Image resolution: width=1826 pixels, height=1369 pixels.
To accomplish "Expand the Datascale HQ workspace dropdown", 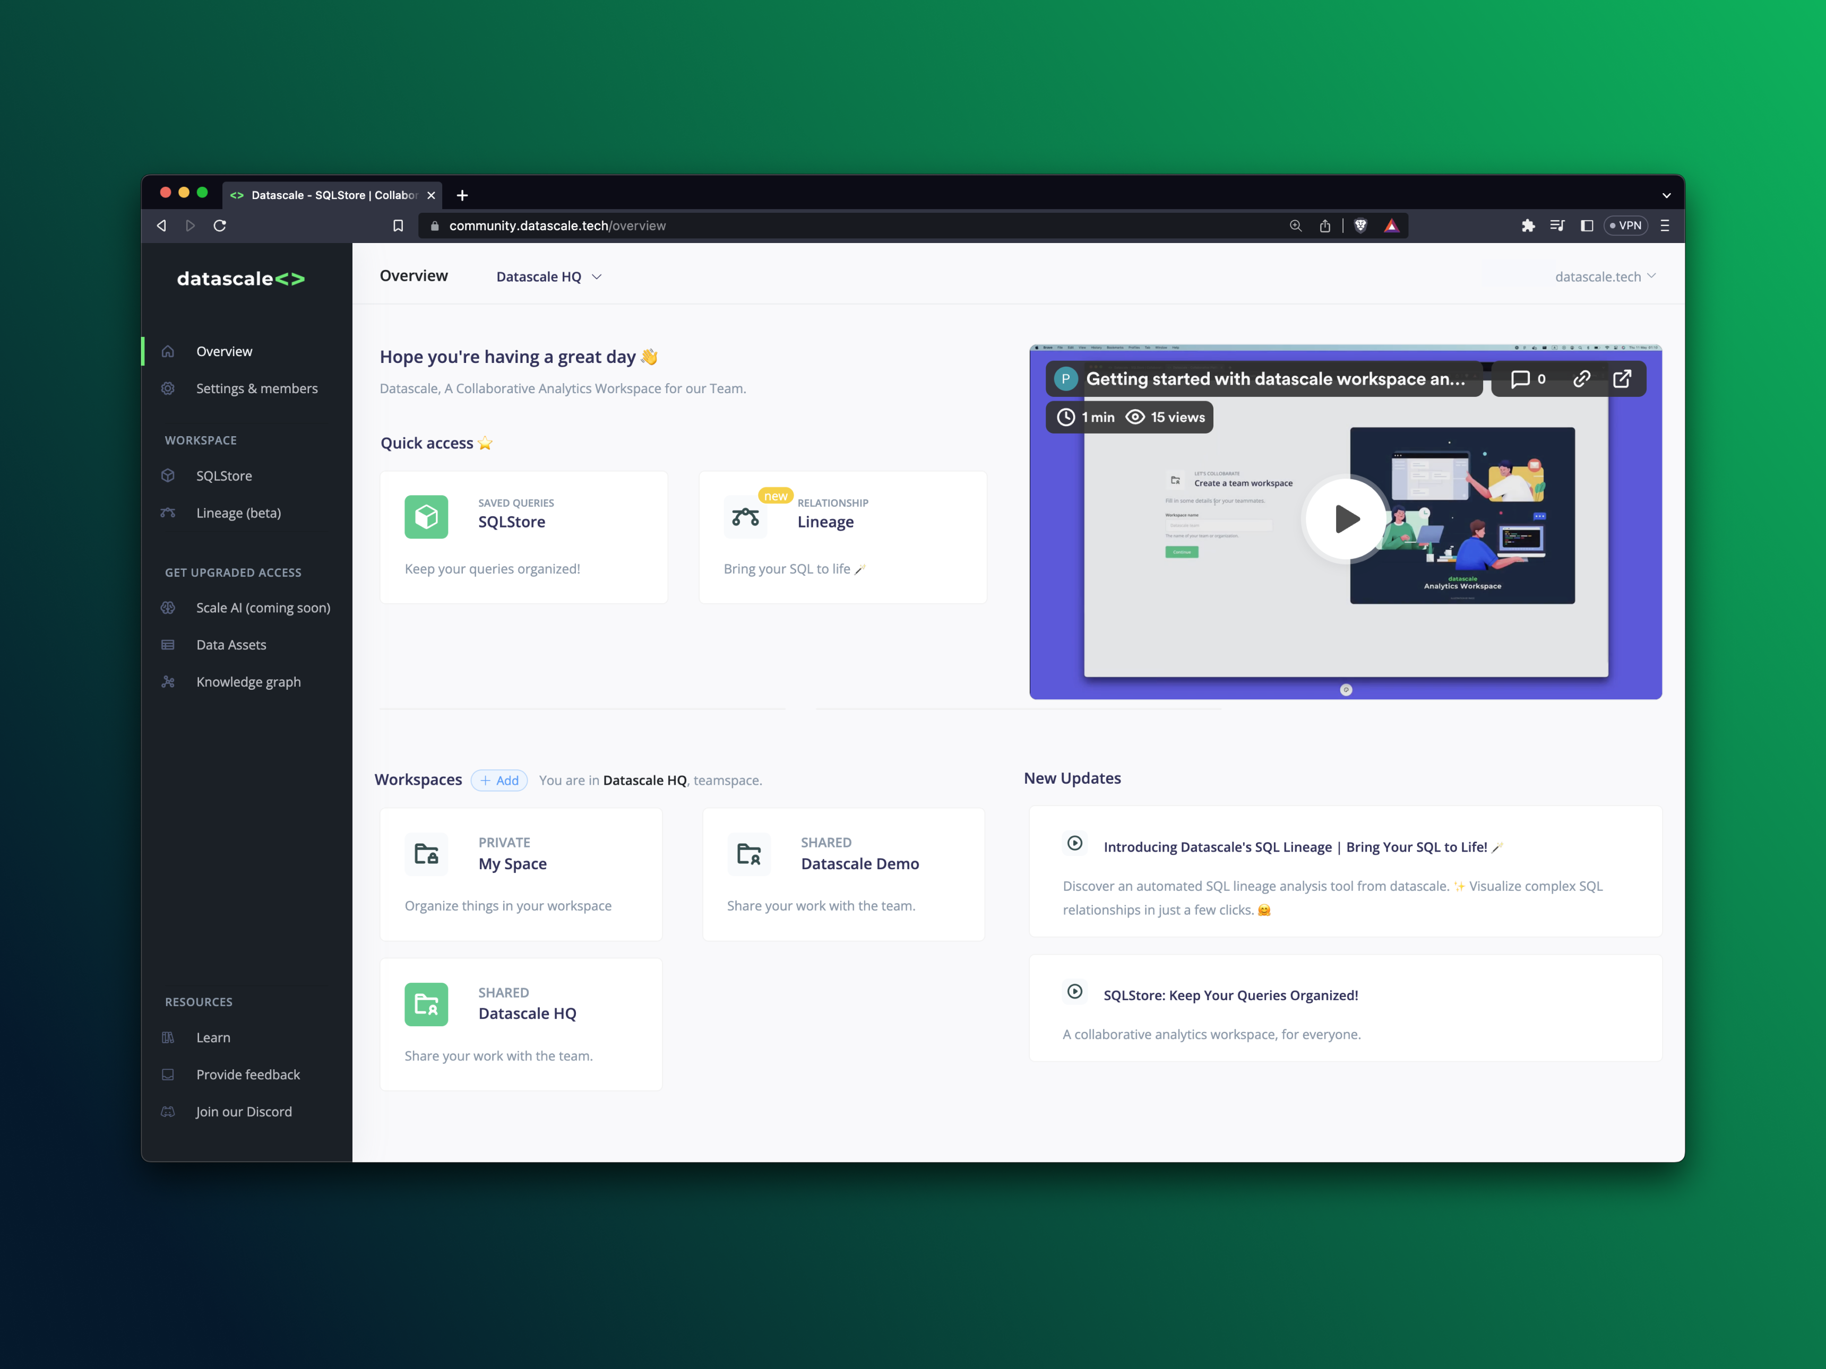I will click(x=549, y=278).
